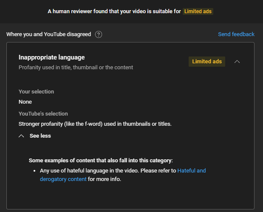Screen dimensions: 263x212
Task: Click the 'derogatory content' link text
Action: click(x=63, y=179)
